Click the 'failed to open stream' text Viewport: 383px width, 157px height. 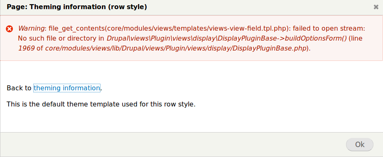coord(328,29)
